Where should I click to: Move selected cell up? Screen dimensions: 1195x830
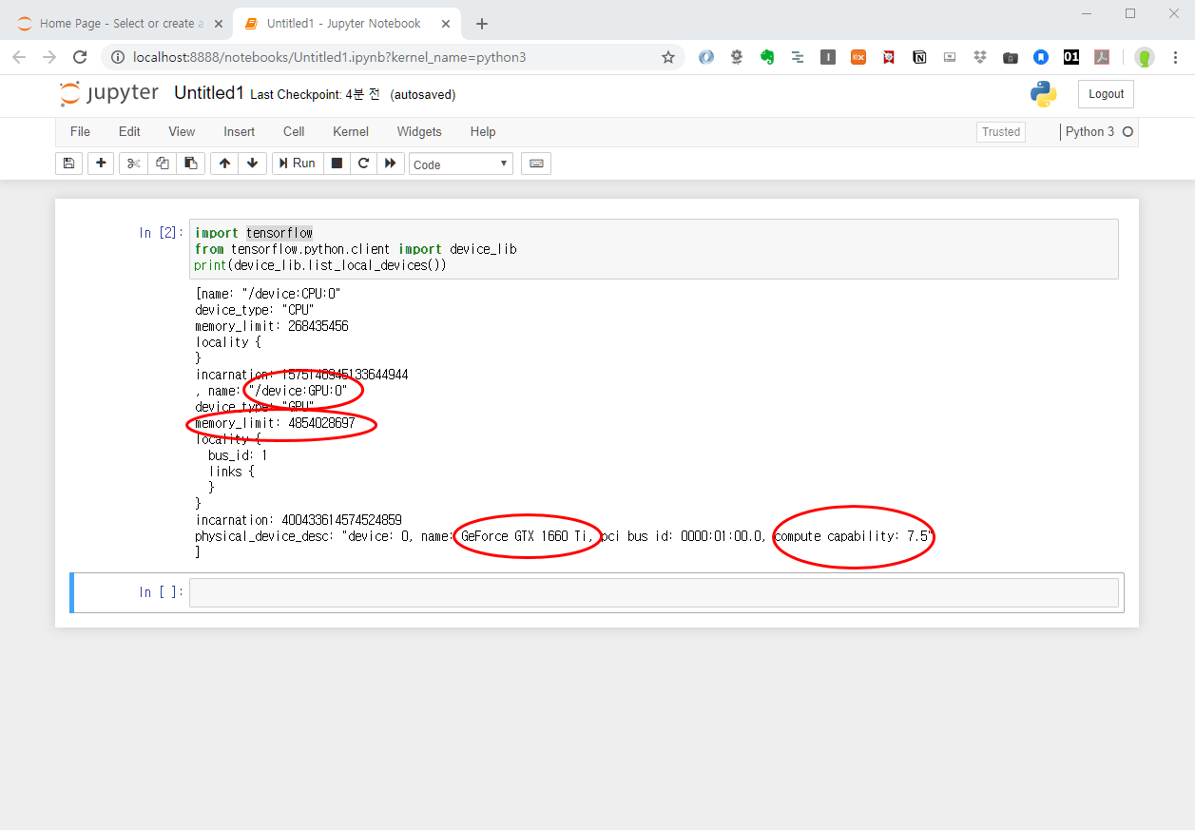click(x=224, y=164)
